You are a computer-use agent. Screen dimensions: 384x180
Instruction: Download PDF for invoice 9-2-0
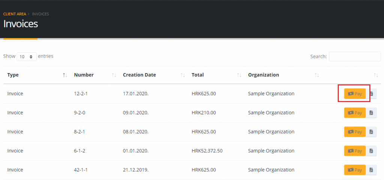(x=371, y=113)
